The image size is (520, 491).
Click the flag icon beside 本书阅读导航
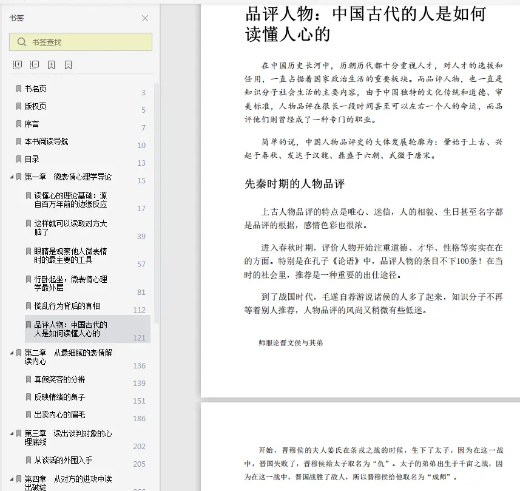[19, 141]
